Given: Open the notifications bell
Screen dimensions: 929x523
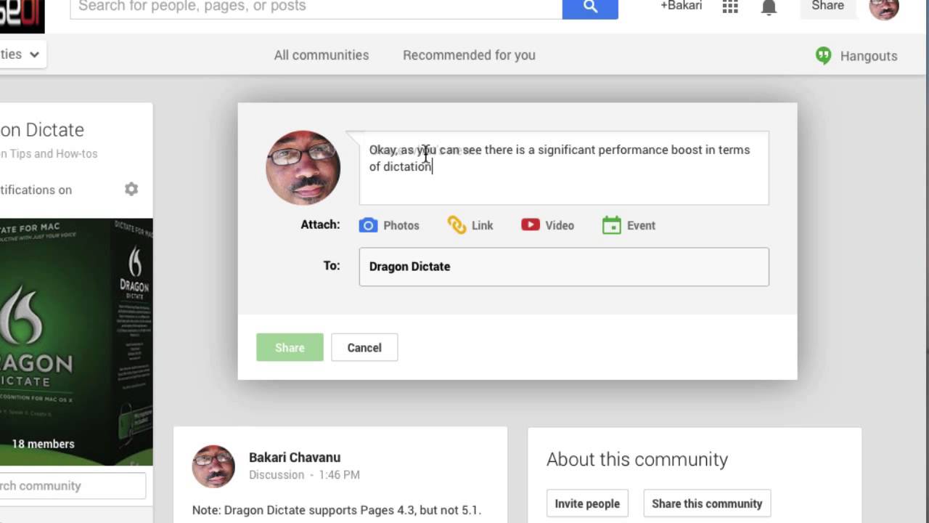Looking at the screenshot, I should (769, 7).
